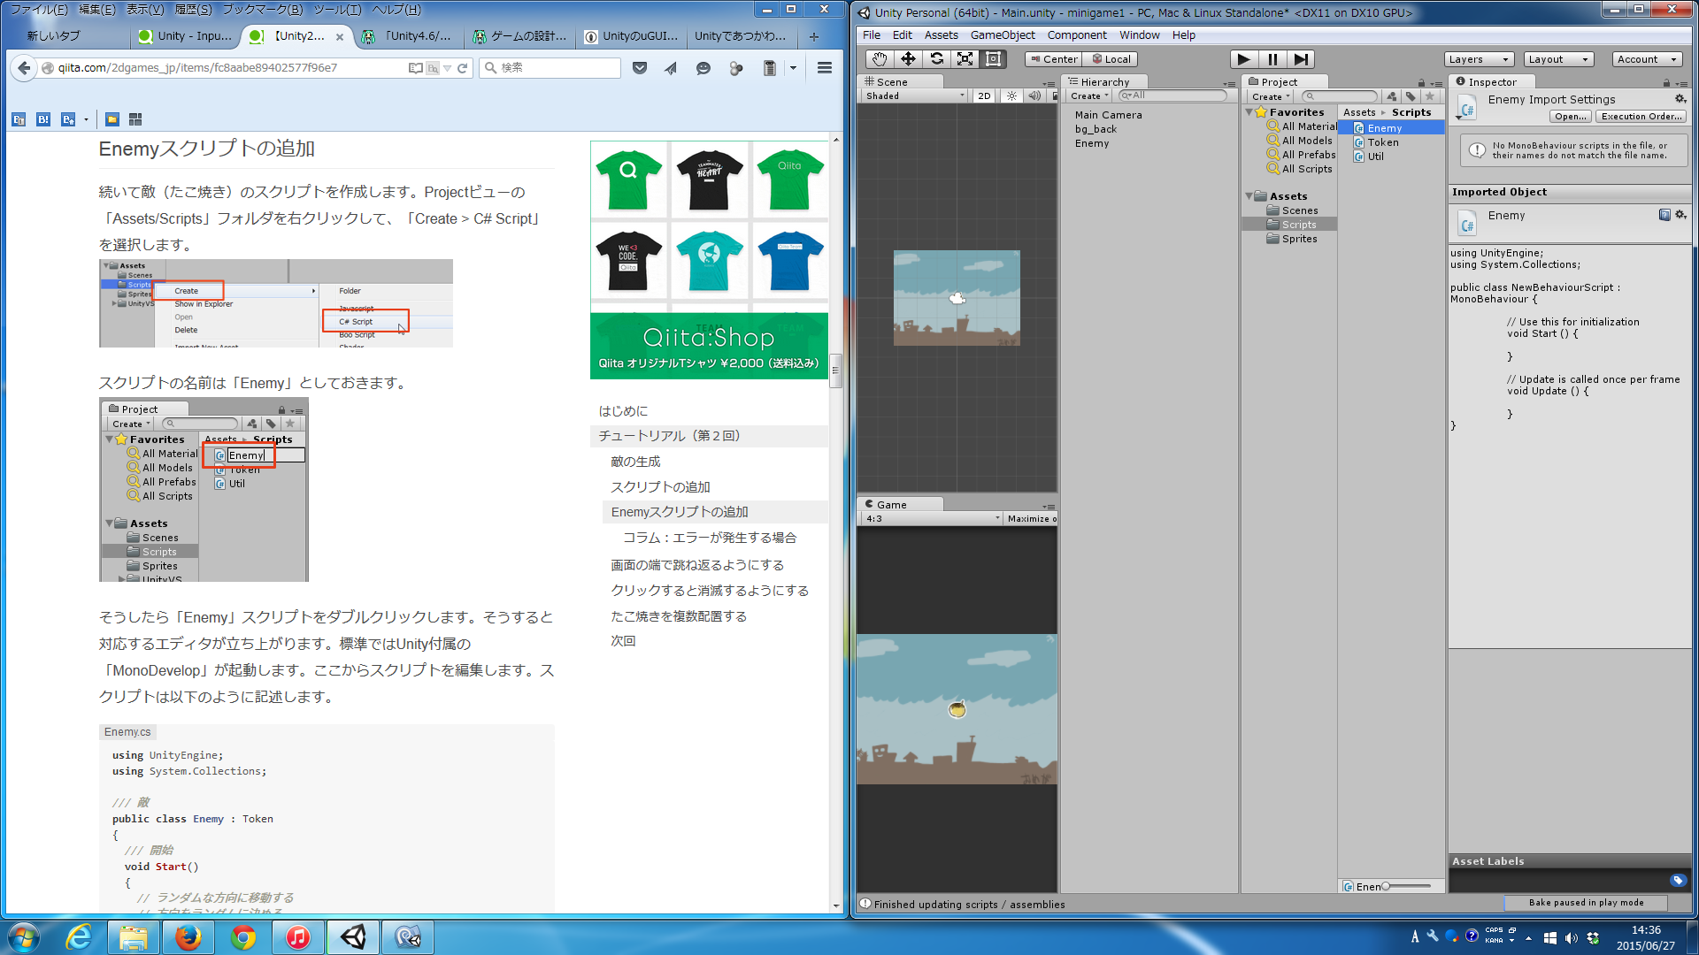Click Search by Label tag icon in Project panel

point(1411,96)
